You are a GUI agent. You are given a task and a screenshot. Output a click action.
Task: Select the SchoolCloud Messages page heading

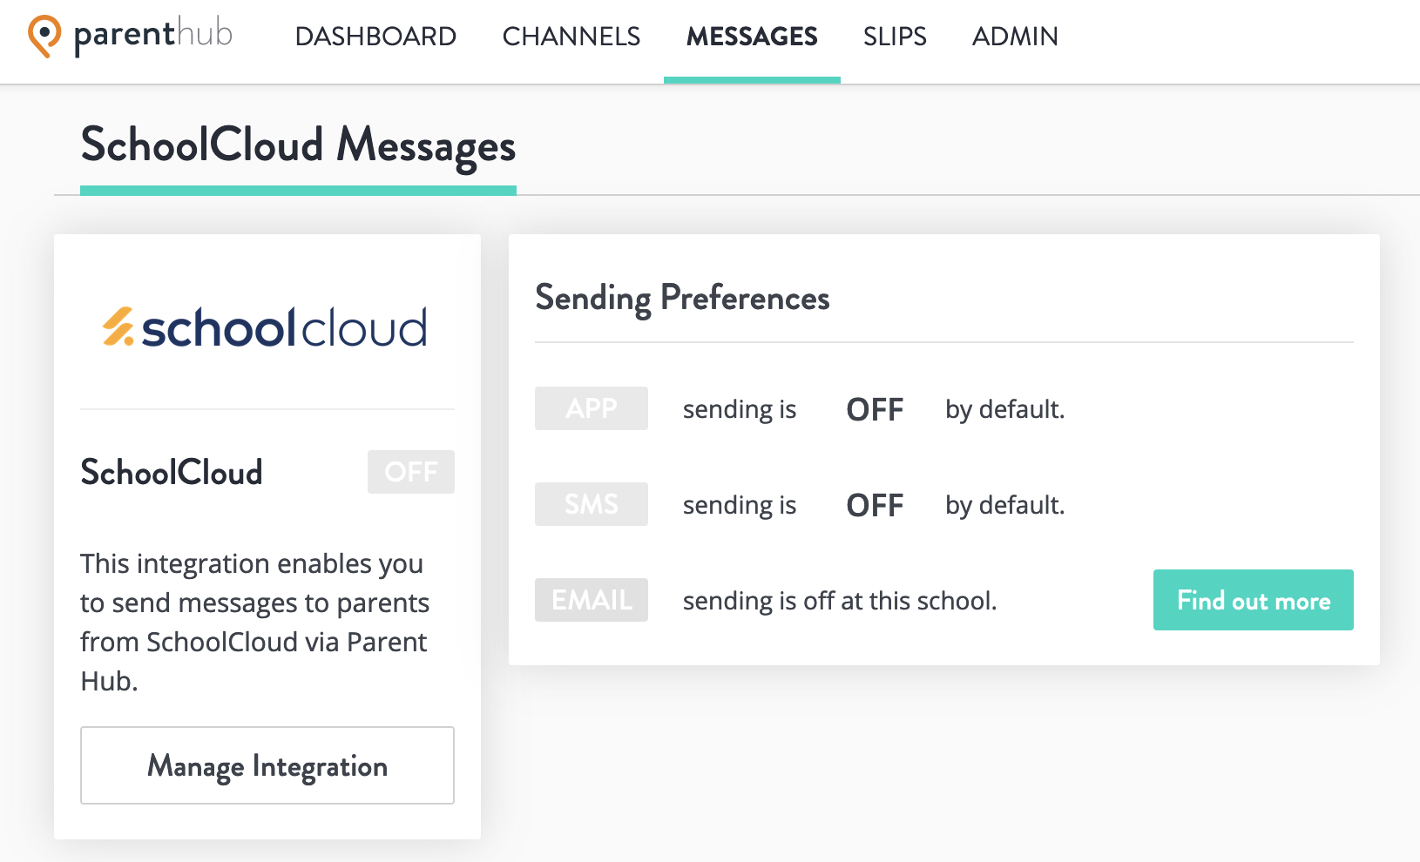point(297,146)
